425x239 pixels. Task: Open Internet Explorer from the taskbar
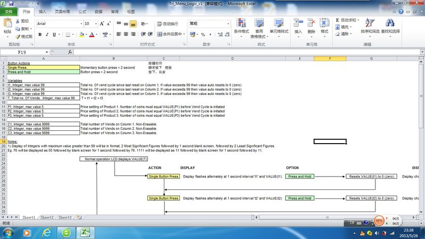tap(48, 232)
